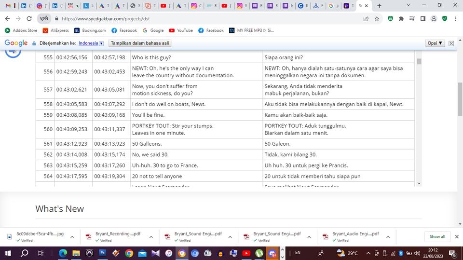
Task: Open the media control playlist icon
Action: click(412, 19)
